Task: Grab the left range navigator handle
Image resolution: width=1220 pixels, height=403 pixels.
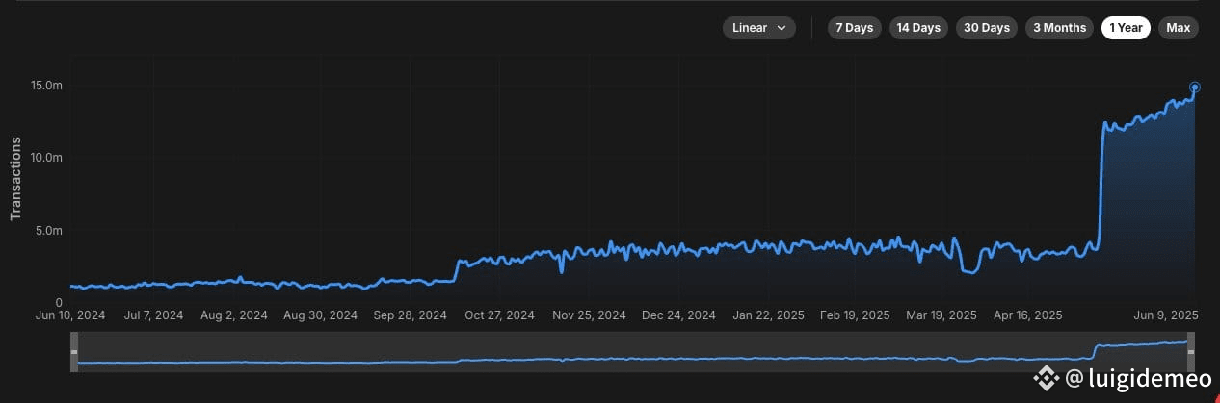Action: pos(74,353)
